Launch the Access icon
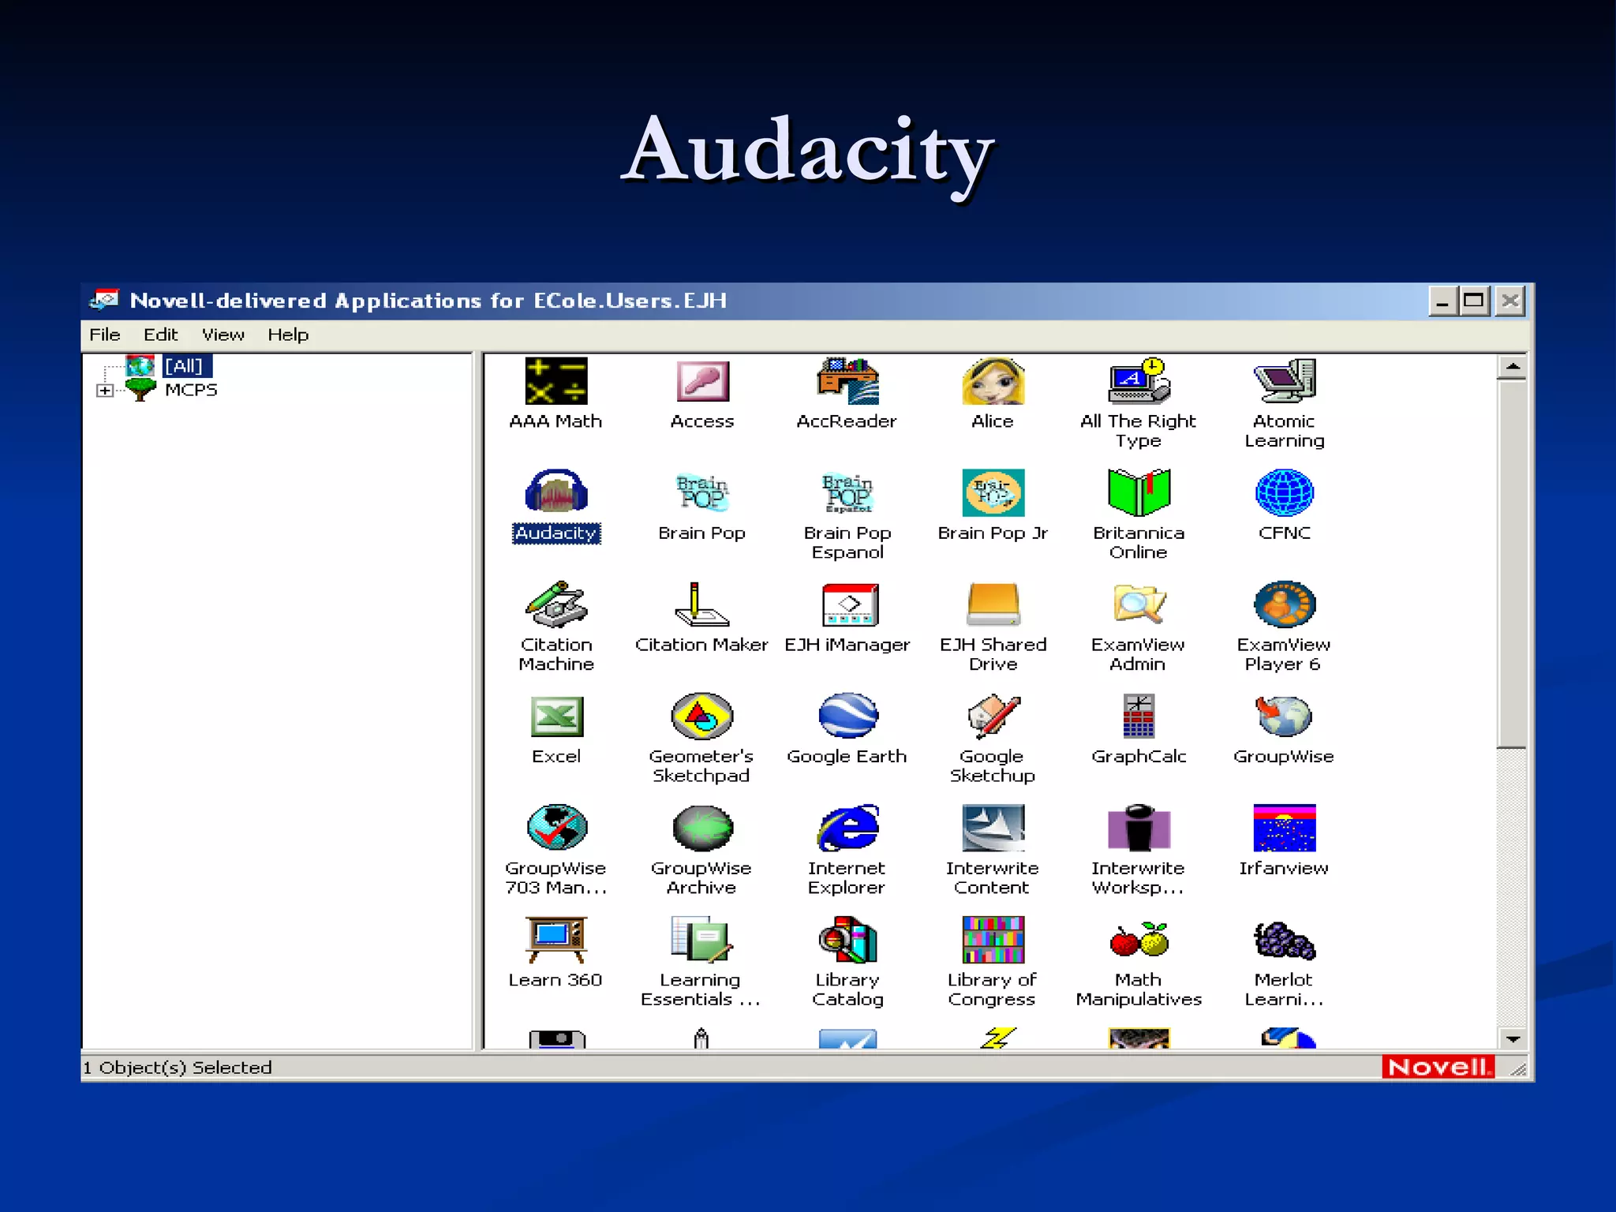Image resolution: width=1616 pixels, height=1212 pixels. [701, 382]
